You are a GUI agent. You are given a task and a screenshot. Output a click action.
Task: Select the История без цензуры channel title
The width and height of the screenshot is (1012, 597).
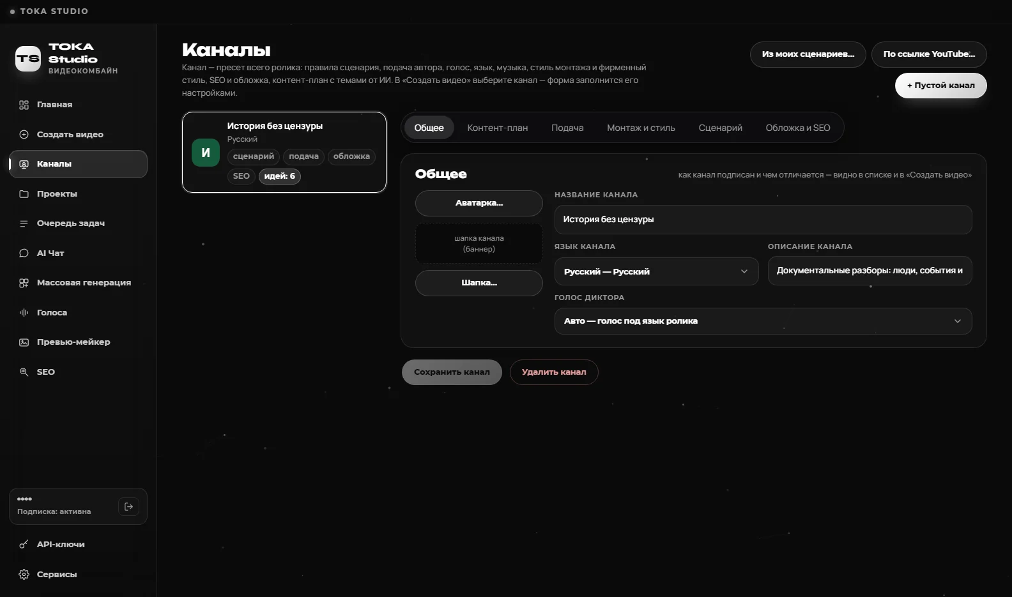(275, 126)
